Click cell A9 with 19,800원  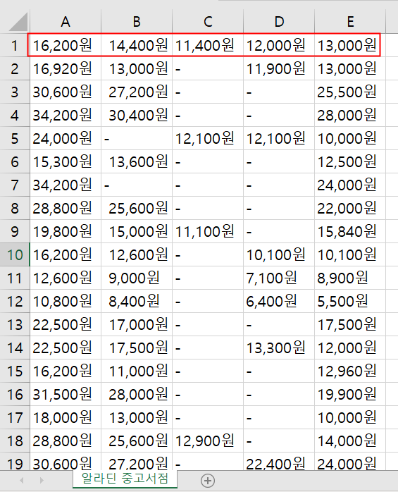point(66,231)
